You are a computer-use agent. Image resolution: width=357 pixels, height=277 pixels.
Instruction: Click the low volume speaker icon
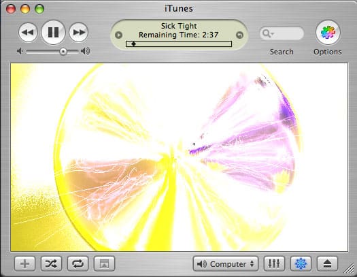click(20, 51)
